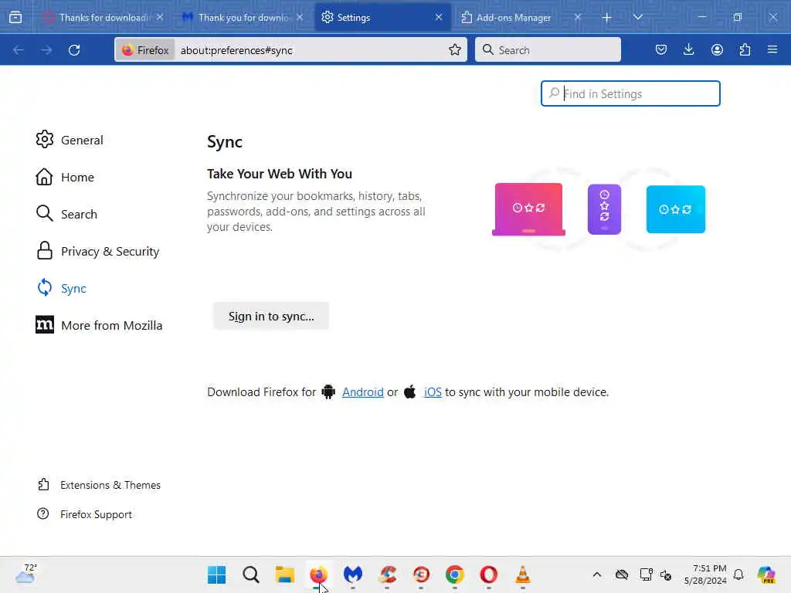This screenshot has height=593, width=791.
Task: Open Malwarebytes from the taskbar
Action: pyautogui.click(x=352, y=574)
